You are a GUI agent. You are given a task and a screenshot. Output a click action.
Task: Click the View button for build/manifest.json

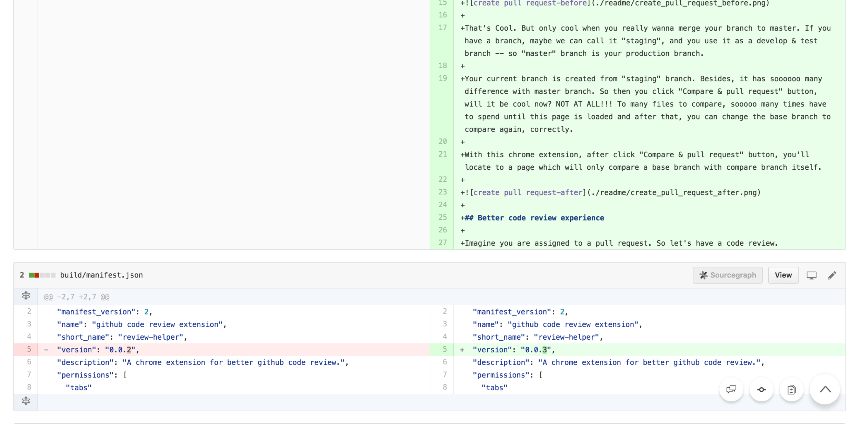tap(783, 275)
